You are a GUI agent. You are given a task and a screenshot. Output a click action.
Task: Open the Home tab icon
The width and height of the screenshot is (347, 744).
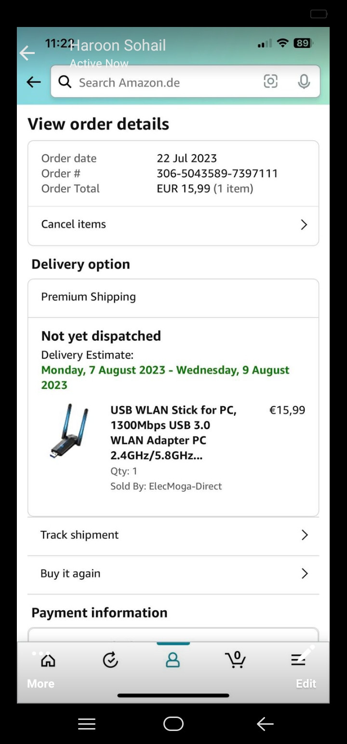48,660
